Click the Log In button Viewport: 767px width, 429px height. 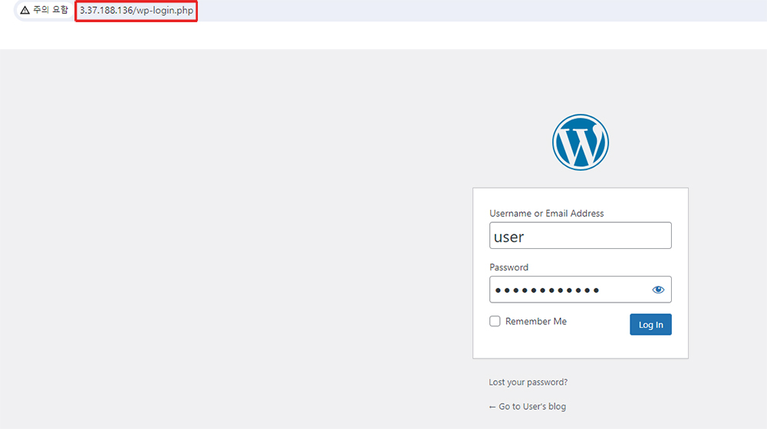click(650, 325)
